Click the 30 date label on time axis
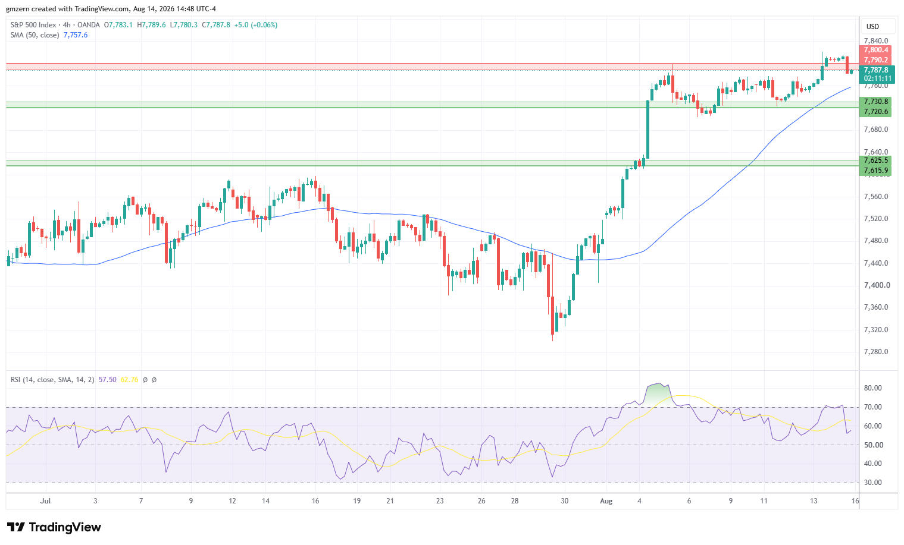 [x=564, y=501]
